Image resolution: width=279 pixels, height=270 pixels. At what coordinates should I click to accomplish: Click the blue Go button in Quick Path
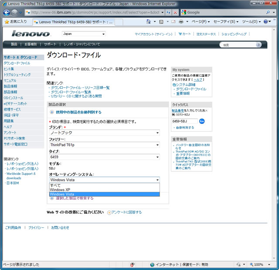tap(202, 121)
